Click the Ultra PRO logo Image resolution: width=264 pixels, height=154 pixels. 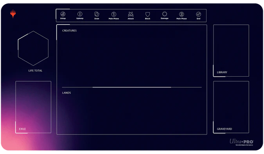(x=242, y=141)
